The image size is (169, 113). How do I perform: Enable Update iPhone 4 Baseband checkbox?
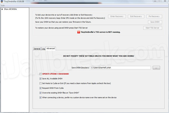click(x=41, y=74)
